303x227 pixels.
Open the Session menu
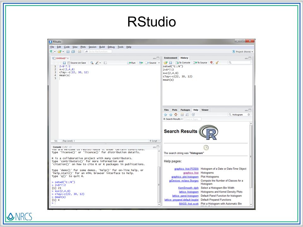[x=92, y=47]
